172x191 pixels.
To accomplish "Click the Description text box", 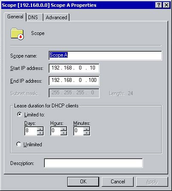I will [93, 163].
